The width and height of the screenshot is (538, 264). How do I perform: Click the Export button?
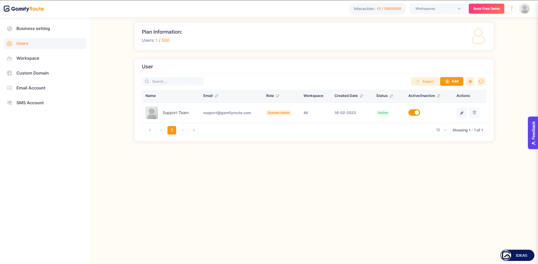click(424, 82)
